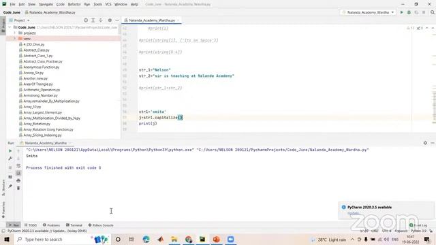The image size is (436, 245).
Task: Open the Windows Start menu
Action: tap(7, 239)
